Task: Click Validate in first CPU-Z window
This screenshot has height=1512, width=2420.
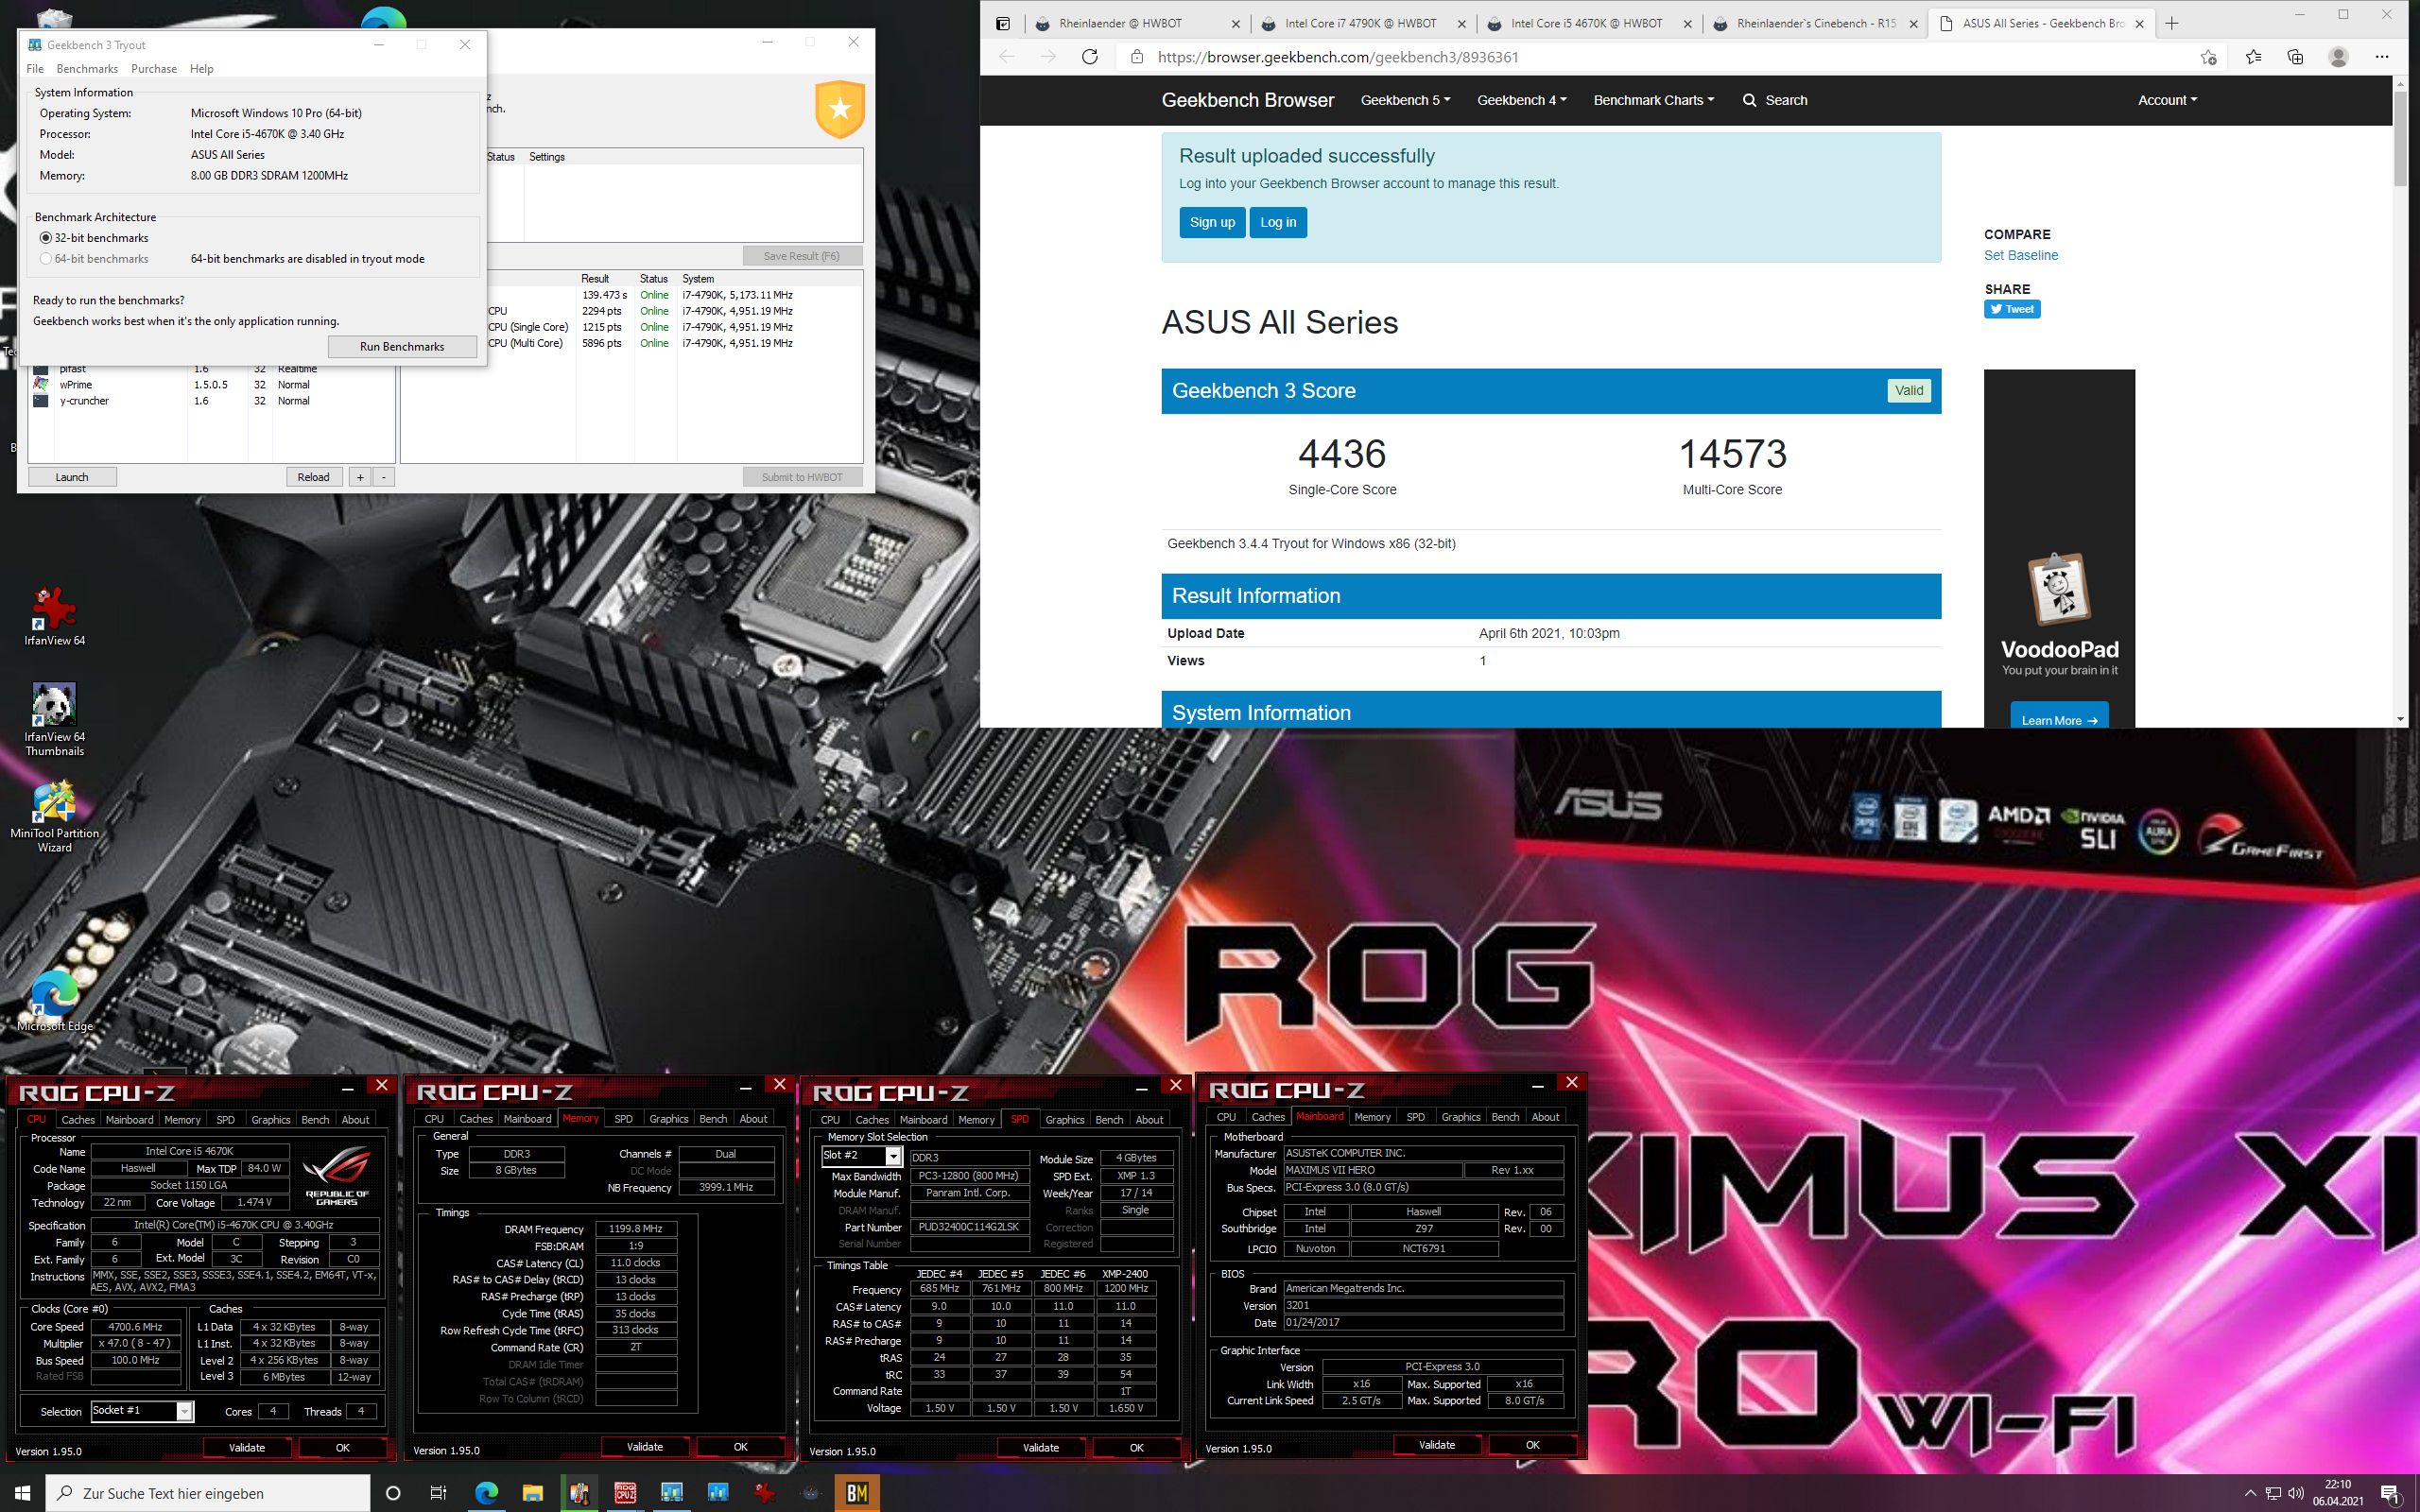Action: point(247,1447)
